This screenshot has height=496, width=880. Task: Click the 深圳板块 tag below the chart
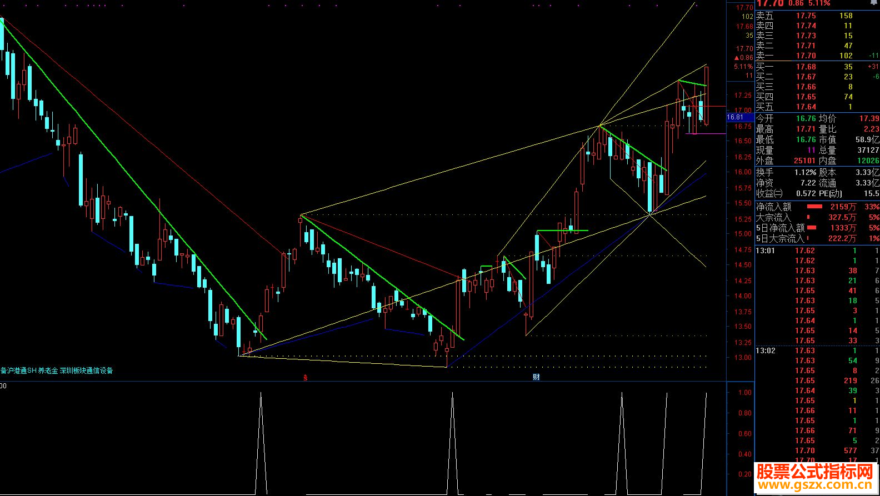(x=73, y=370)
